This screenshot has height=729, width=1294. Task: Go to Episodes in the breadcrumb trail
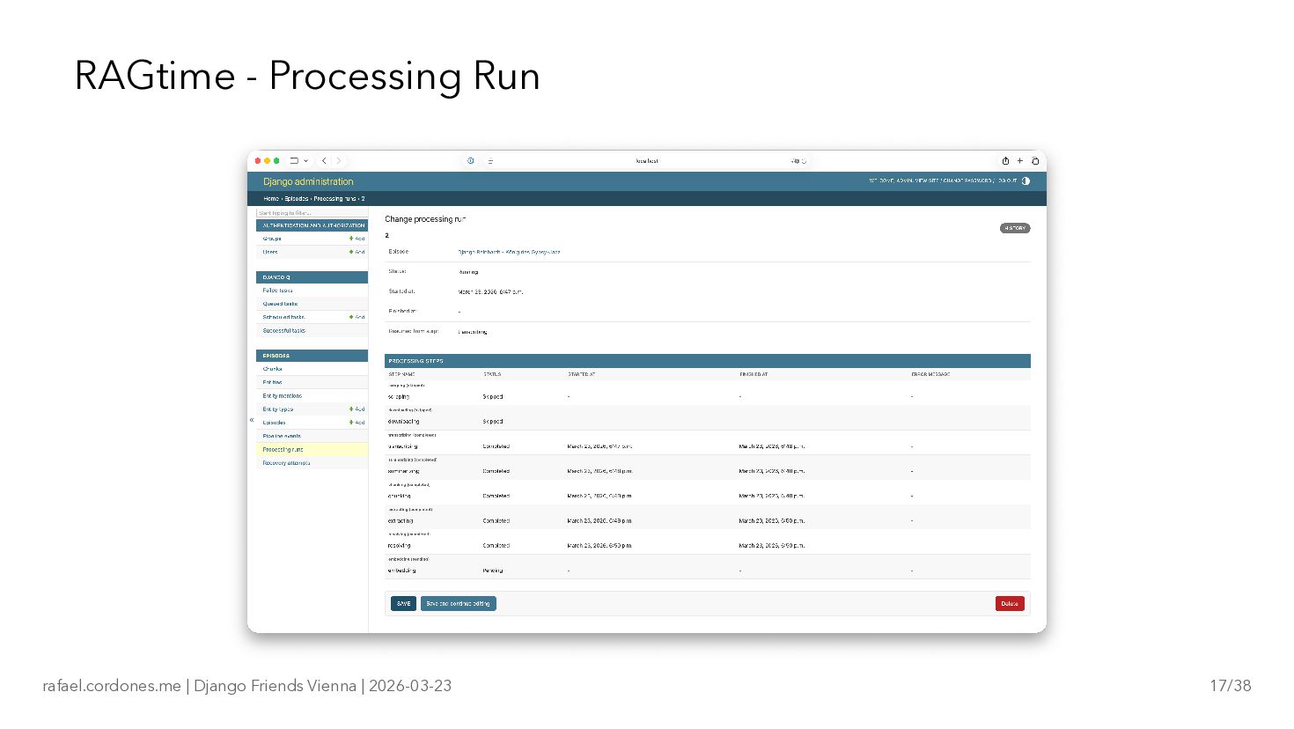(x=297, y=199)
